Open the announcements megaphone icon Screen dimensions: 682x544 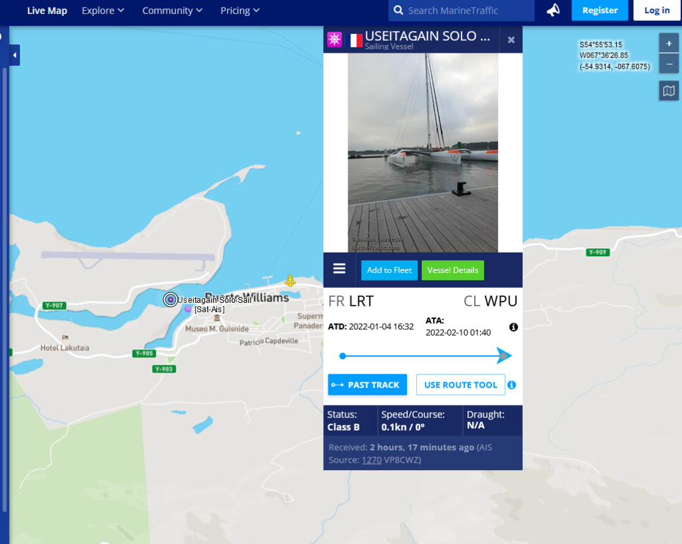pyautogui.click(x=553, y=10)
